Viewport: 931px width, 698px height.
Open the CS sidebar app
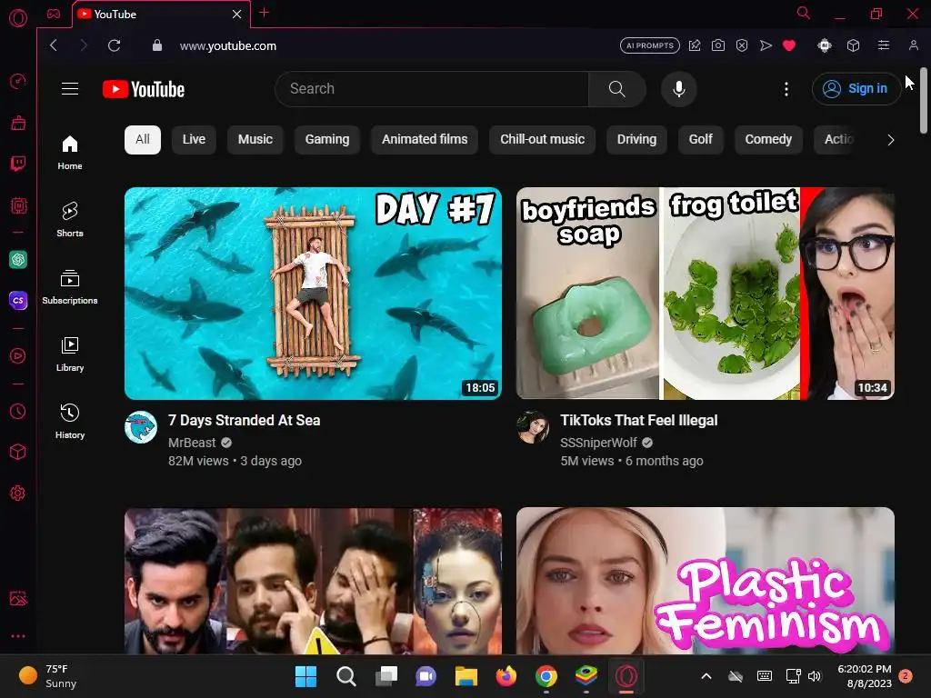coord(18,300)
